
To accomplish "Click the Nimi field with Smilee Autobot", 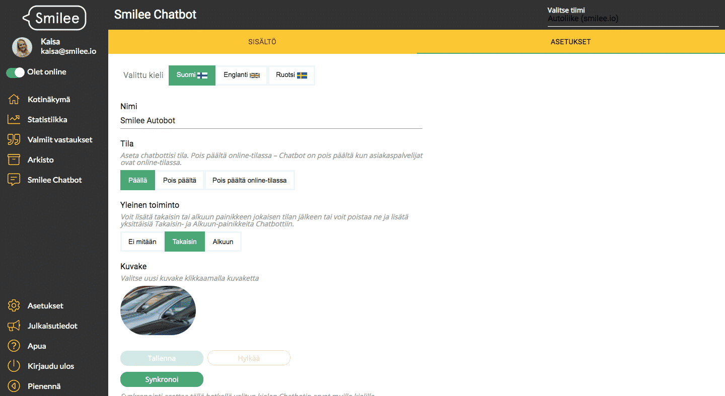I will [x=271, y=121].
